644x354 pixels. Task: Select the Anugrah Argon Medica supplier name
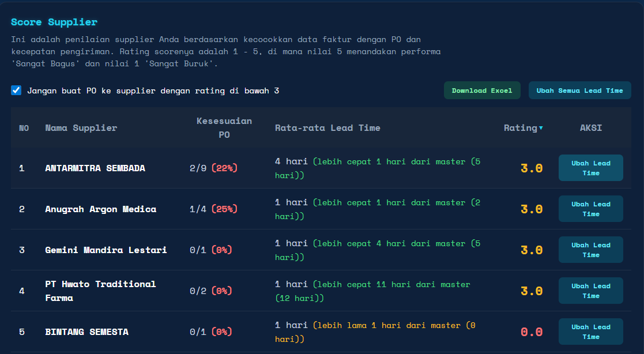[x=100, y=209]
